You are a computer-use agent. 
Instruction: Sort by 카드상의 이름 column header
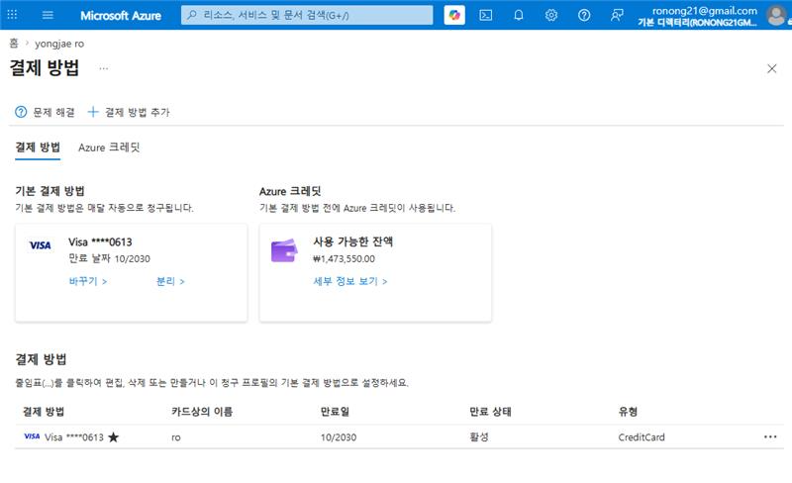202,412
